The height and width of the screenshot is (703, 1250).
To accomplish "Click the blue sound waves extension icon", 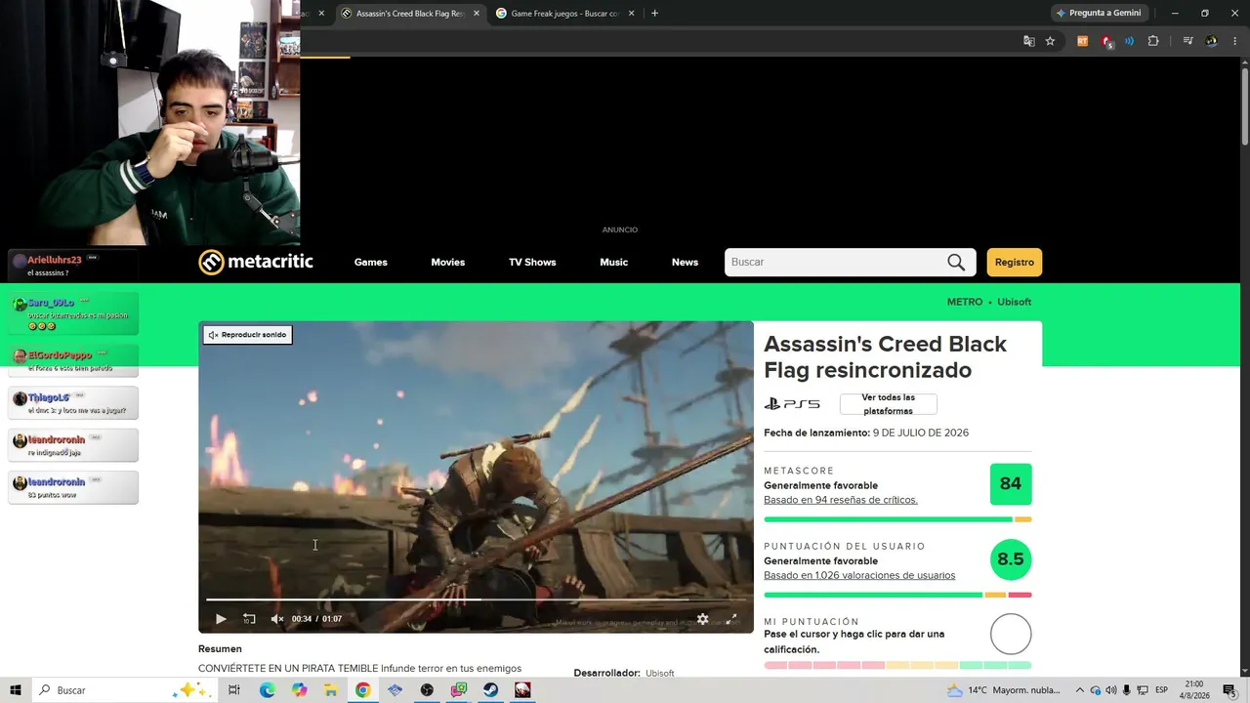I will pos(1130,41).
